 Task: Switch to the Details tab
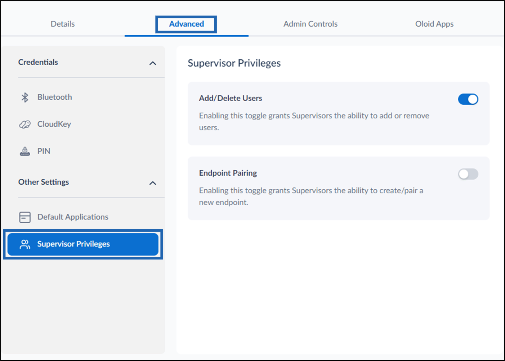click(63, 24)
